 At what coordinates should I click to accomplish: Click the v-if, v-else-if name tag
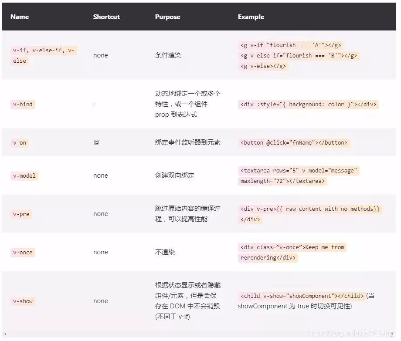pyautogui.click(x=43, y=51)
